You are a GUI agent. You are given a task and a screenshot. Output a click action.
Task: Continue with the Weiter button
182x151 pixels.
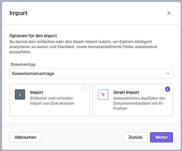(x=162, y=137)
